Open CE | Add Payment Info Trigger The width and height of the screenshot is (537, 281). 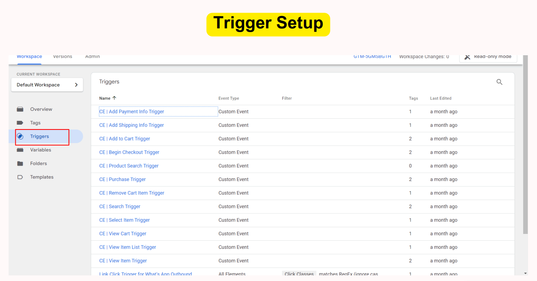(x=132, y=112)
